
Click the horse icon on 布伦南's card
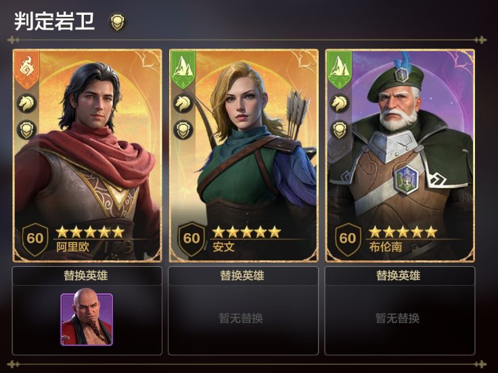point(340,103)
